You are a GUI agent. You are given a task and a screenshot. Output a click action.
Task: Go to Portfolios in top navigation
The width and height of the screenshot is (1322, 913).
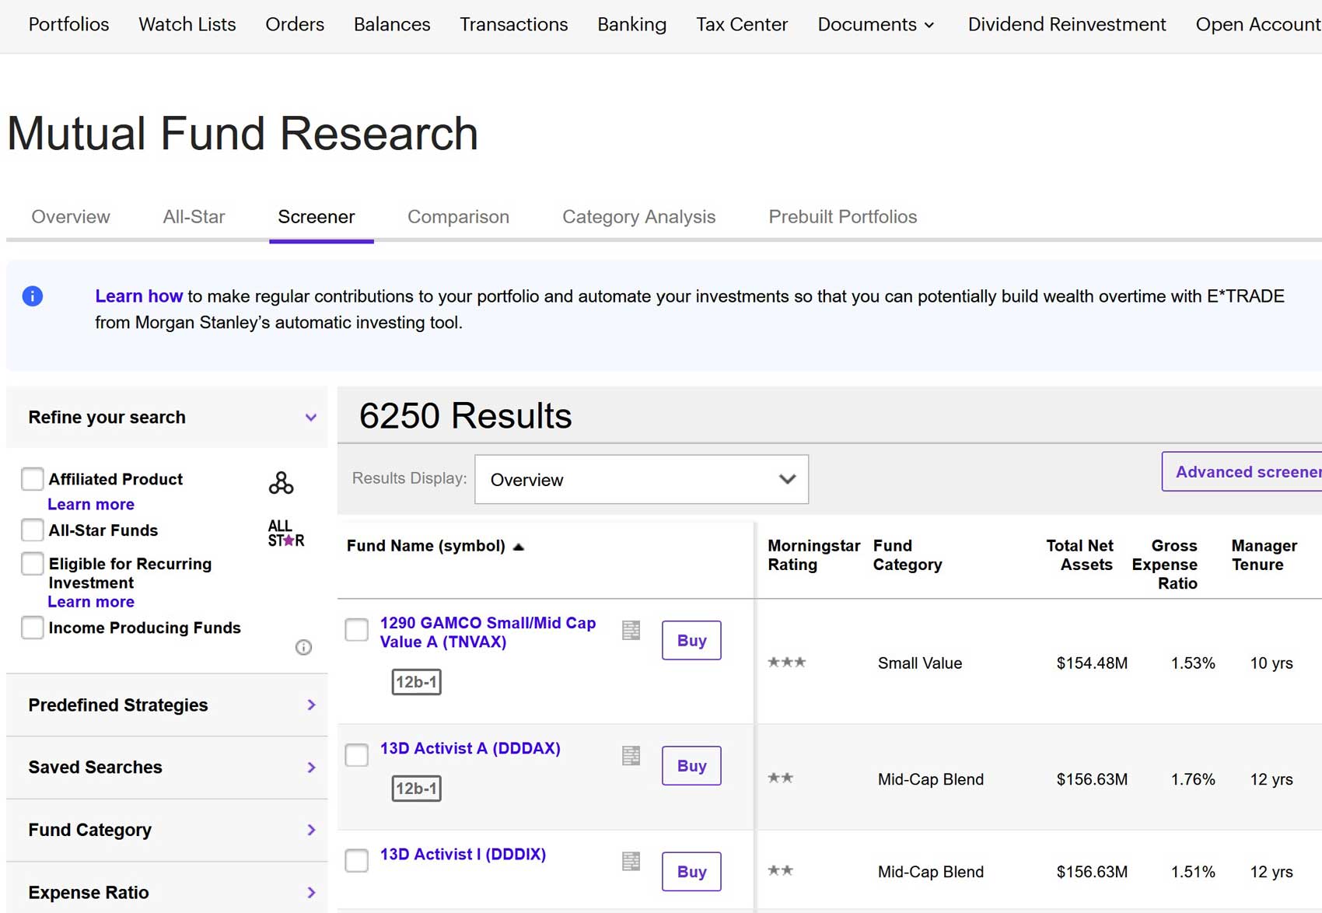click(68, 25)
